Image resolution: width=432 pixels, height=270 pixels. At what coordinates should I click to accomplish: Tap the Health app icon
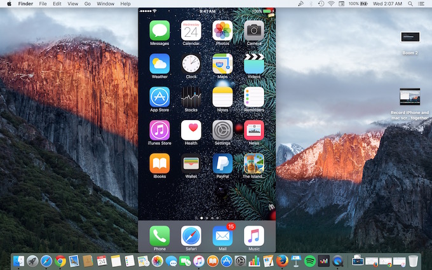tap(191, 130)
